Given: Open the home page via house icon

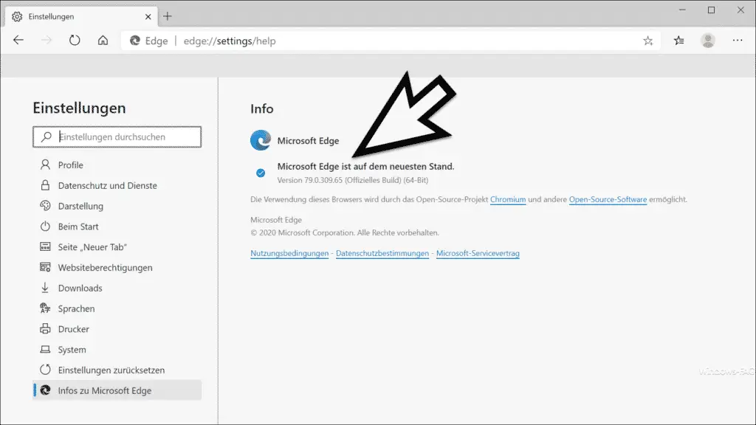Looking at the screenshot, I should coord(103,41).
